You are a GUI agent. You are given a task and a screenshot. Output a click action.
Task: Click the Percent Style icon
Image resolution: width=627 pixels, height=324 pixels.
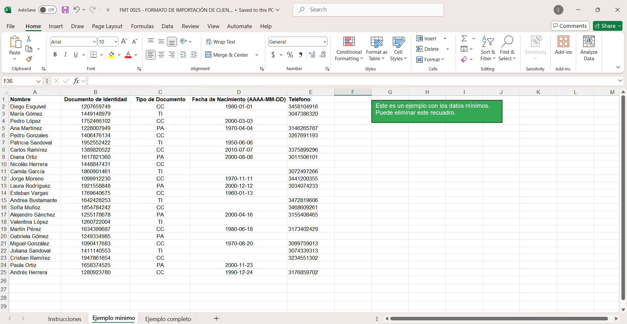click(290, 55)
